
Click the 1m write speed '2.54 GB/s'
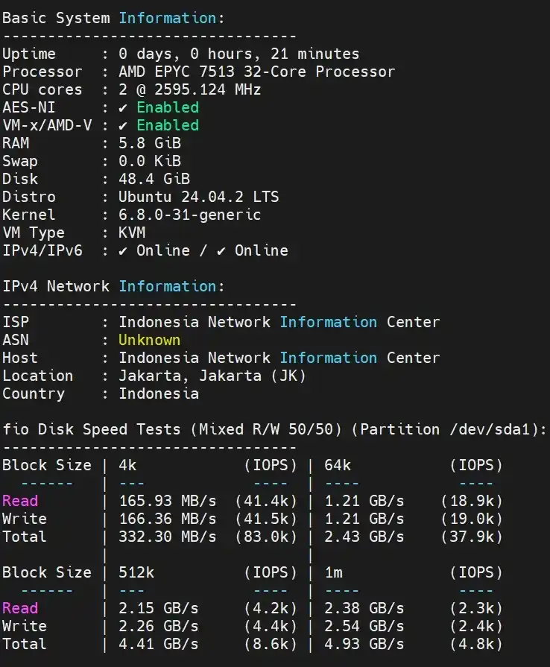click(364, 626)
